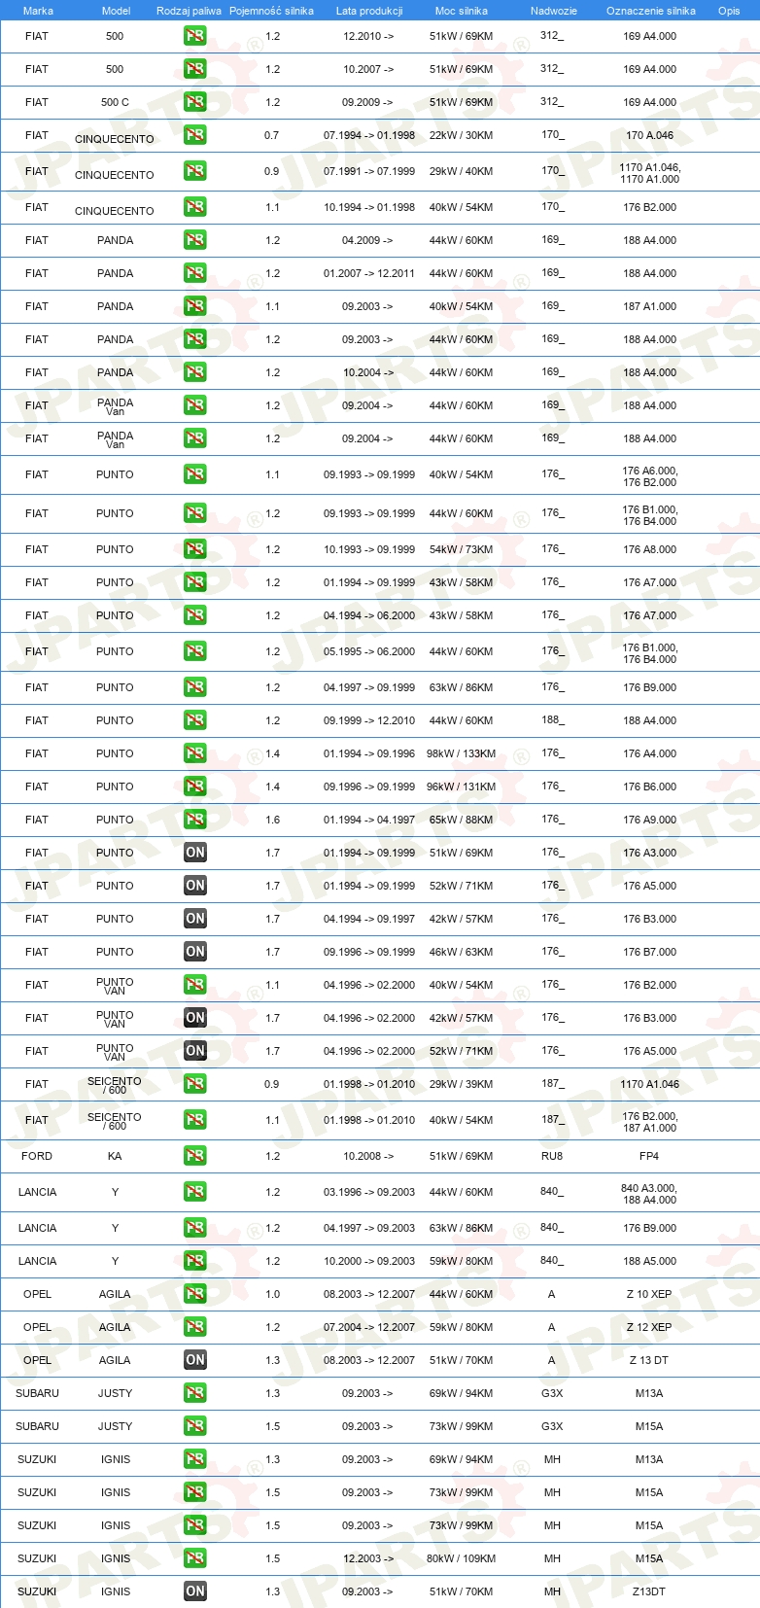Click petrol icon in SUBARU JUSTY M13A row
Screen dimensions: 760x1608
pyautogui.click(x=195, y=1393)
